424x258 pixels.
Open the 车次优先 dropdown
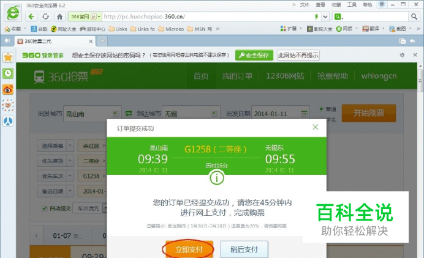coord(91,208)
